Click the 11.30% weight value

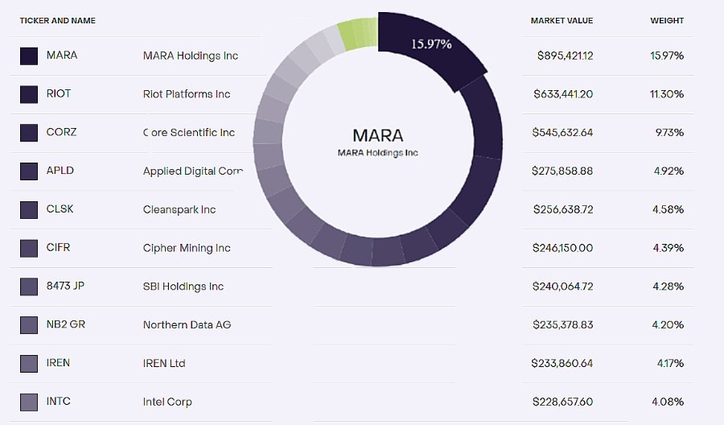click(667, 94)
